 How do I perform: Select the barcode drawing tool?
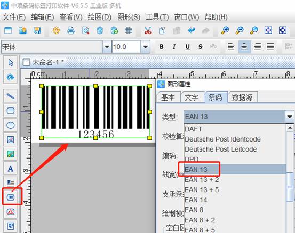point(11,197)
